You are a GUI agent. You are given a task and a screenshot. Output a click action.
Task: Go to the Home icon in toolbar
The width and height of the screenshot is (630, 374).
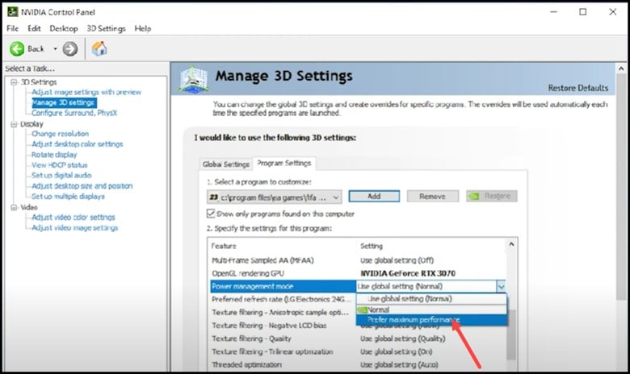100,49
